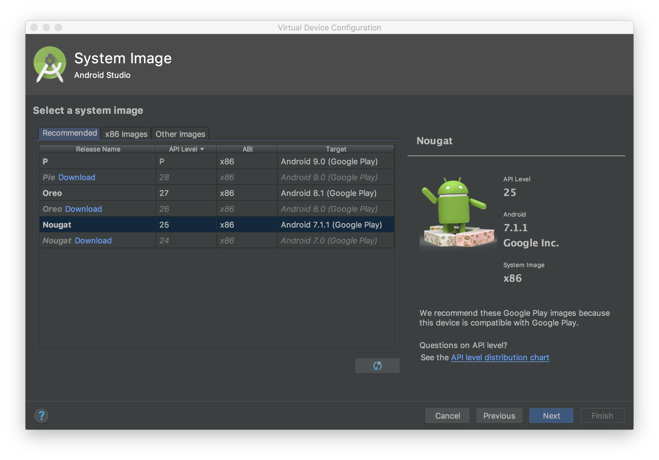Click the API Level sort arrow
The height and width of the screenshot is (460, 659).
202,149
